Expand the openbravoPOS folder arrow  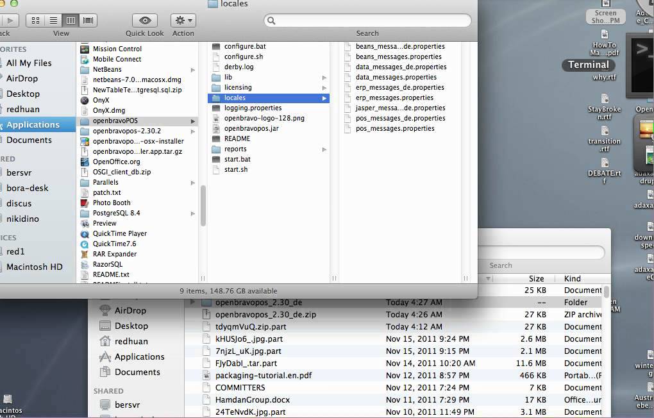pyautogui.click(x=193, y=121)
